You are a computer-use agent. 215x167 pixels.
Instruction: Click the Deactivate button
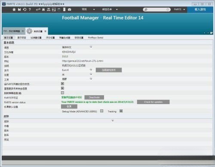click(94, 97)
